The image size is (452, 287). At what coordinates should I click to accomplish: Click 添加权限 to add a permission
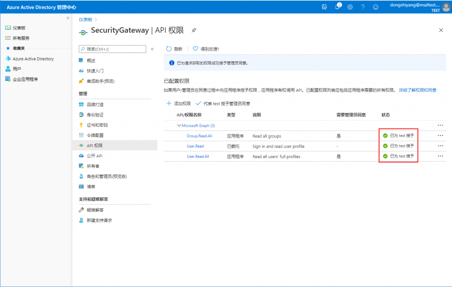click(179, 104)
